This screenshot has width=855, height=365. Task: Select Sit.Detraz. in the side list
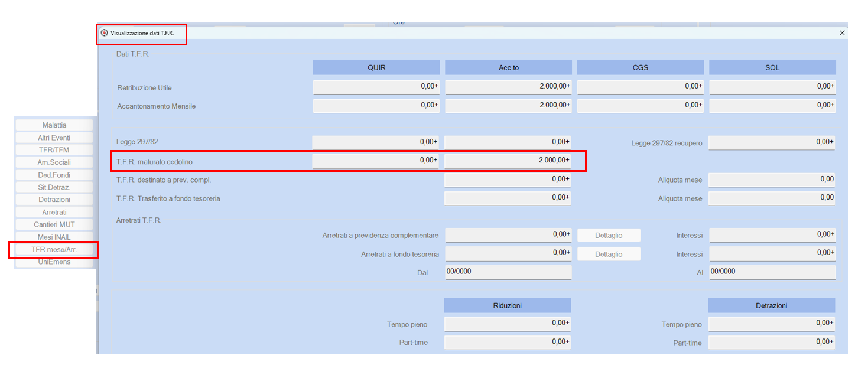pos(54,187)
